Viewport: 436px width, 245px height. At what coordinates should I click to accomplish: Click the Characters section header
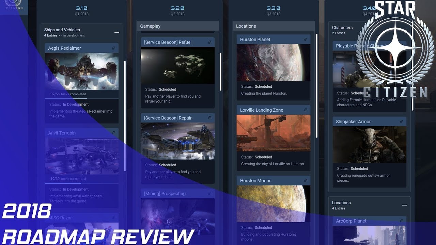tap(342, 28)
